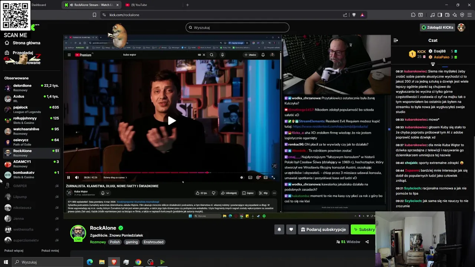Viewport: 475px width, 267px height.
Task: Select RockAlone in the followed list
Action: [32, 153]
